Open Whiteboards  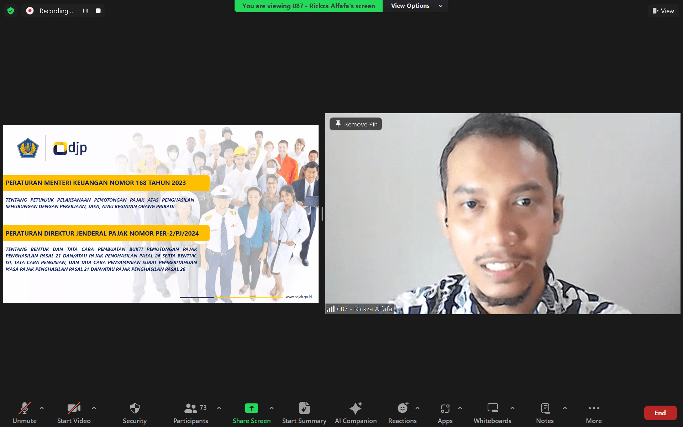(x=492, y=413)
